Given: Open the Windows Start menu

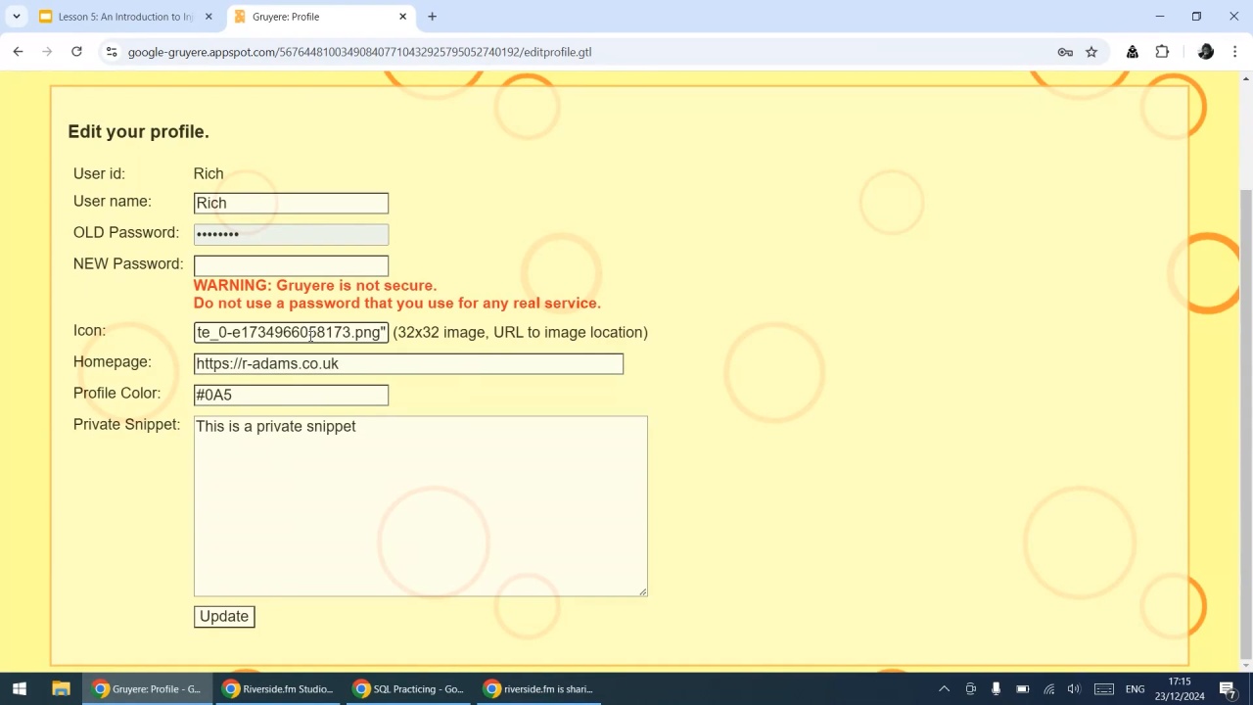Looking at the screenshot, I should tap(19, 688).
